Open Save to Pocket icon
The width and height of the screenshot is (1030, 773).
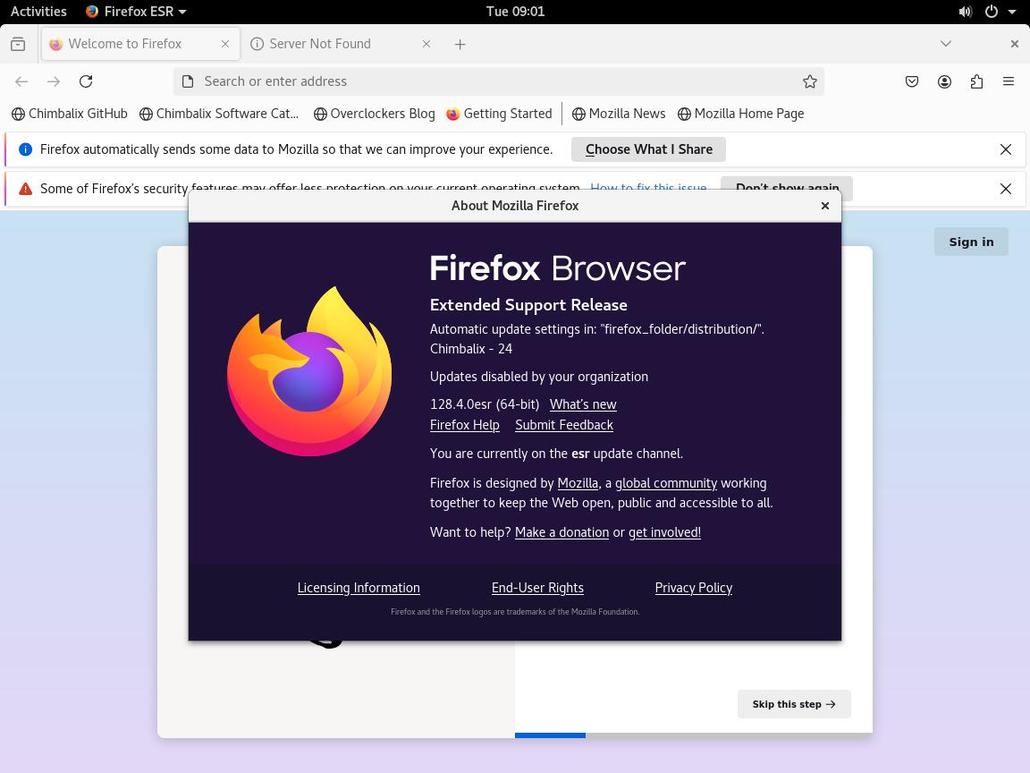[x=912, y=81]
